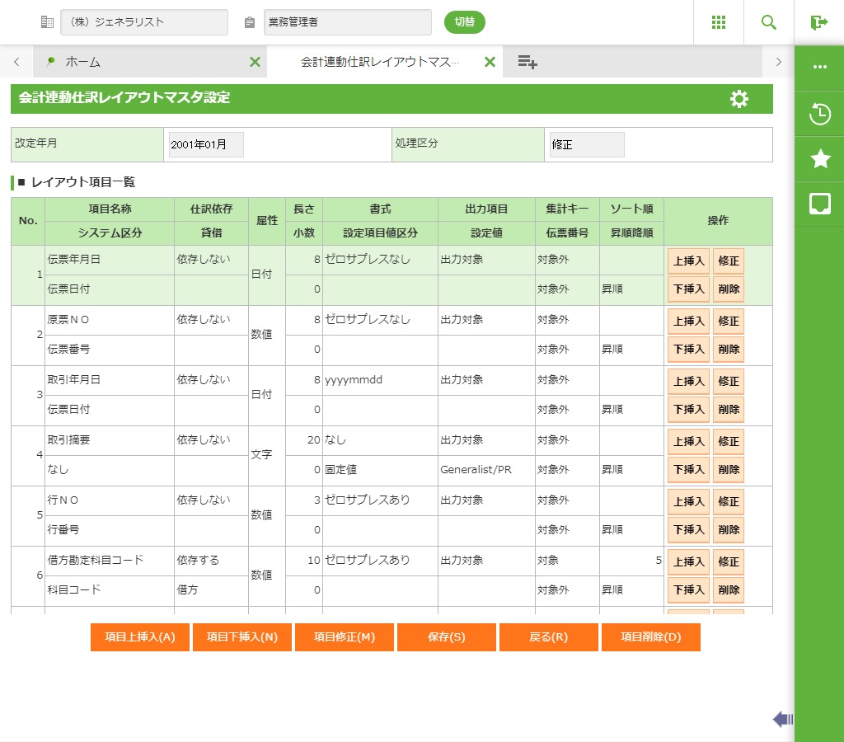Close the 会計連動仕訳レイアウトマスタ tab
Viewport: 844px width, 742px height.
(x=490, y=62)
